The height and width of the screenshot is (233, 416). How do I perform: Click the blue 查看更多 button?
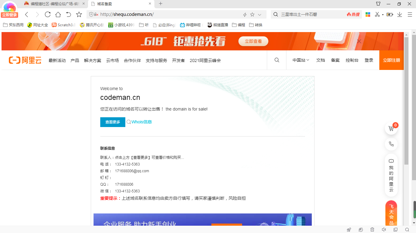coord(113,122)
